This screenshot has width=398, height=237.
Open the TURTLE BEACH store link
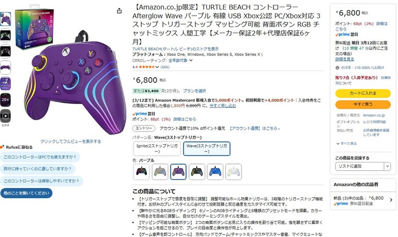(x=176, y=49)
